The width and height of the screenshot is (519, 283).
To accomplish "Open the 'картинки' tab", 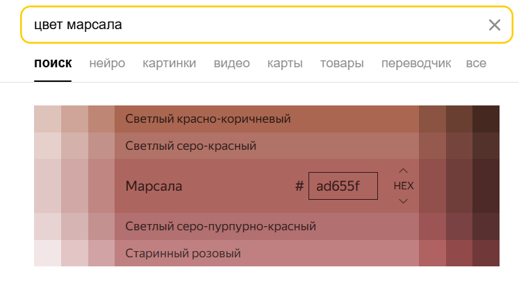I will pos(169,64).
